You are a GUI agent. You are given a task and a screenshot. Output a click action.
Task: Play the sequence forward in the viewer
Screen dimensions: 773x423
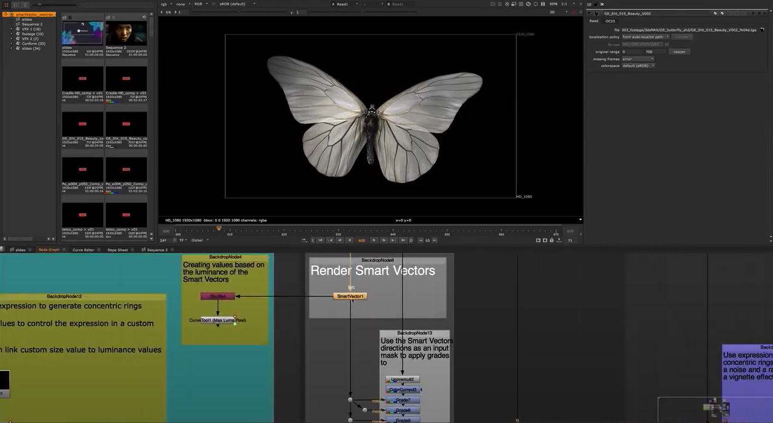[x=374, y=240]
